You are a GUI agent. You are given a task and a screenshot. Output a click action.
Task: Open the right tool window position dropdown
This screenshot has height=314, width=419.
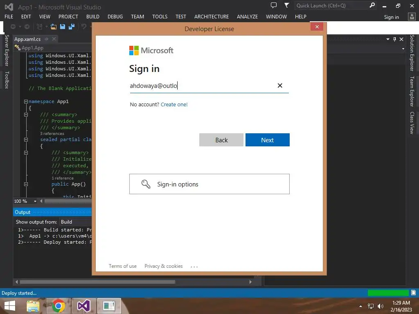tap(388, 39)
